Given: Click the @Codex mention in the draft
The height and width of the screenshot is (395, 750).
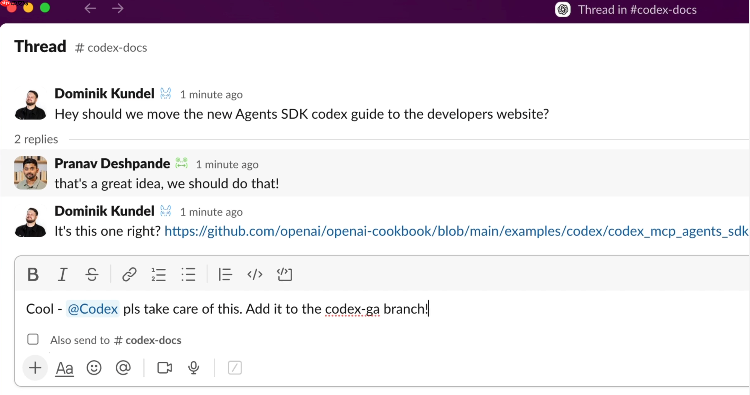Looking at the screenshot, I should [x=92, y=309].
